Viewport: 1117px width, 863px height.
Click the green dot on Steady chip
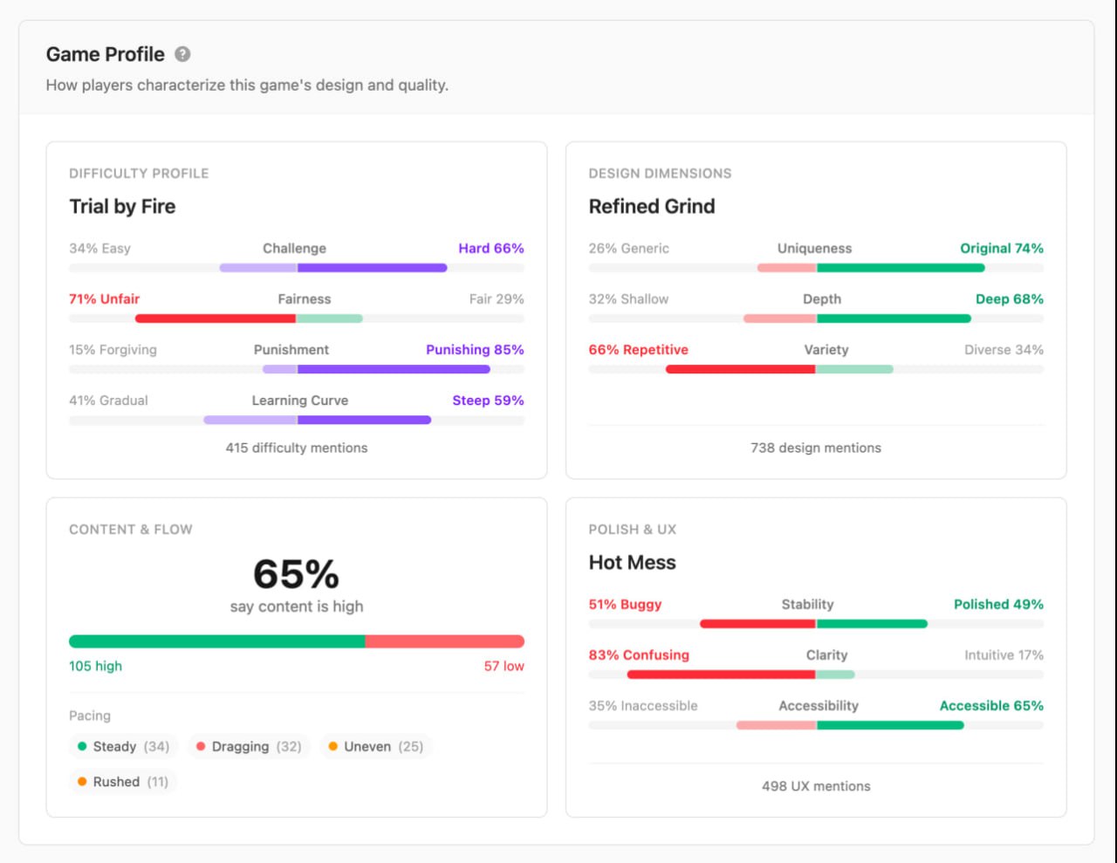pyautogui.click(x=82, y=746)
